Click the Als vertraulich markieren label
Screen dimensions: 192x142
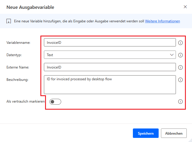coord(25,101)
